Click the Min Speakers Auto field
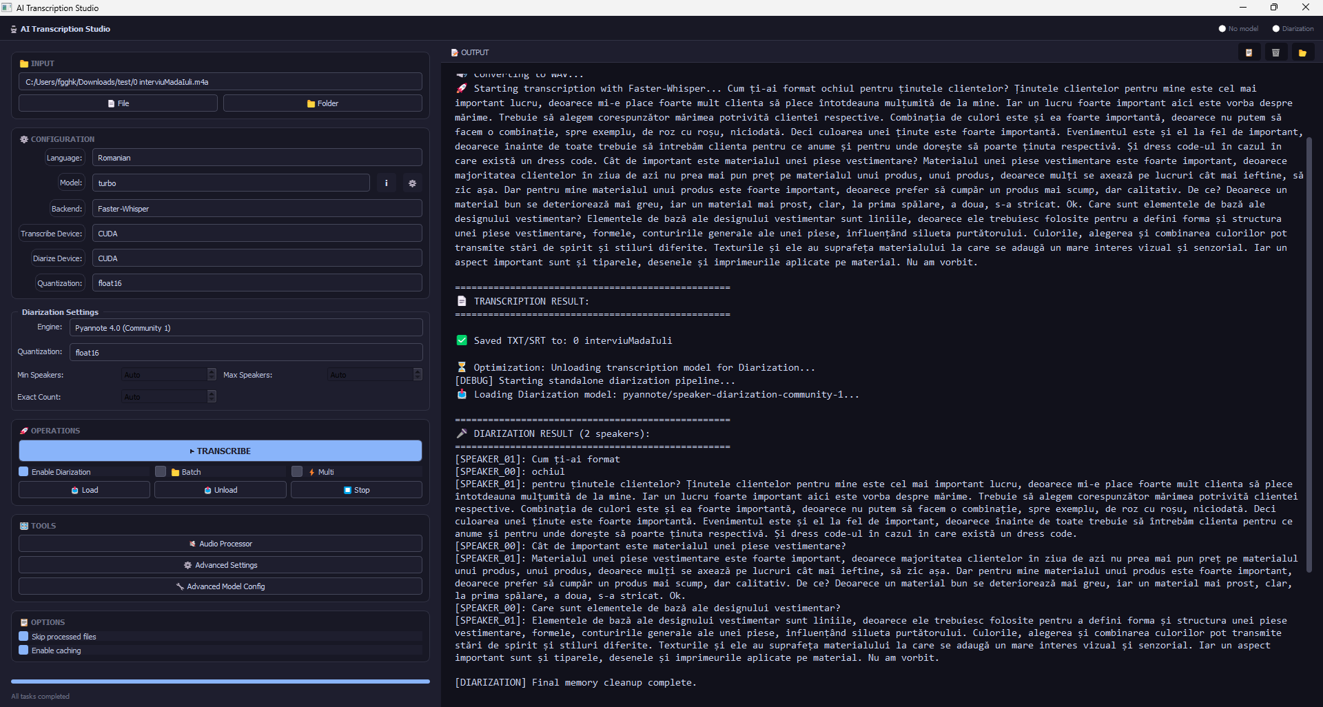This screenshot has height=707, width=1323. coord(164,374)
